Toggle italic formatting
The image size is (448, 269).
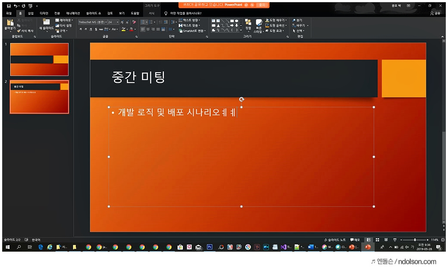(85, 29)
